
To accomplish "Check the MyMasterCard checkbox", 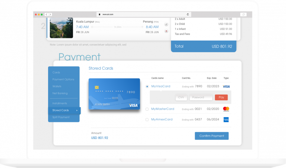I will click(x=147, y=109).
